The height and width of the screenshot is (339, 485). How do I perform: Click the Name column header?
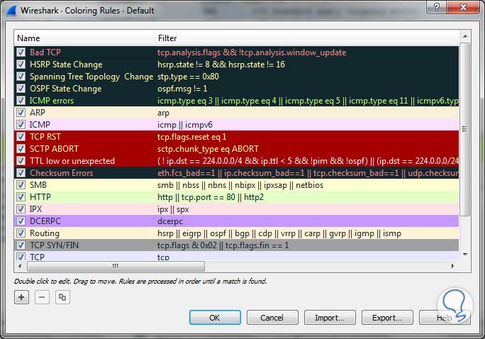(x=84, y=38)
